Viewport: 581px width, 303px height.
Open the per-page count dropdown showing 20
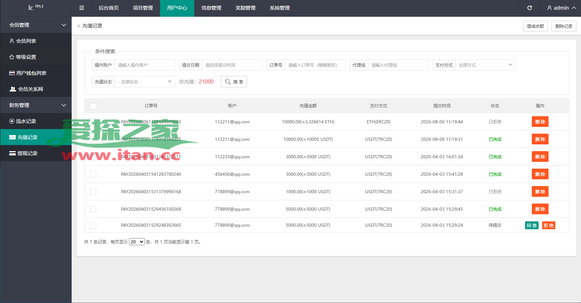coord(137,242)
